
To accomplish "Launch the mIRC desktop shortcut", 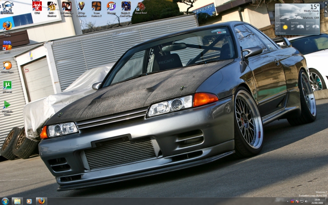I will tap(7, 46).
